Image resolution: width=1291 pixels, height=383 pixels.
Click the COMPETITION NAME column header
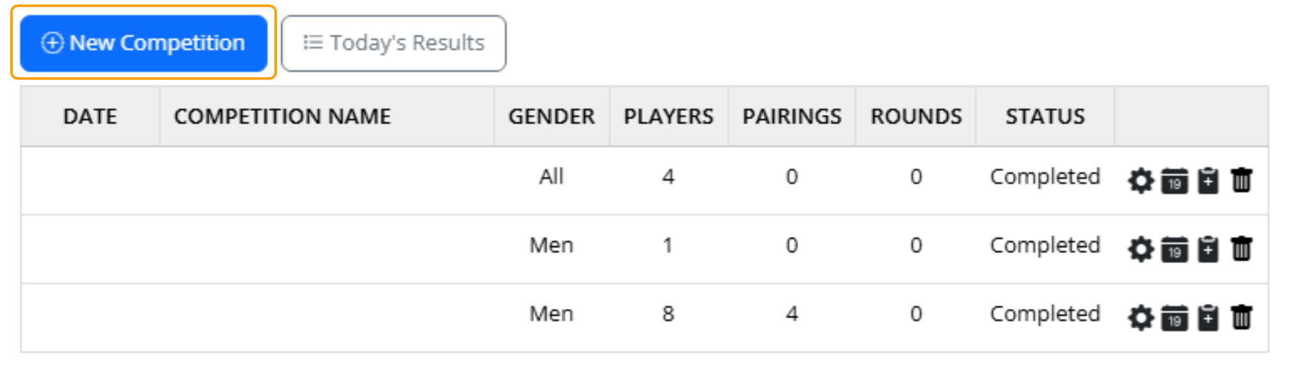(x=282, y=116)
